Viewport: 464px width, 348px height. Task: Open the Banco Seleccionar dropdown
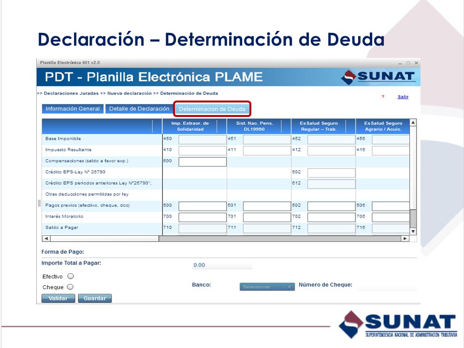point(267,287)
